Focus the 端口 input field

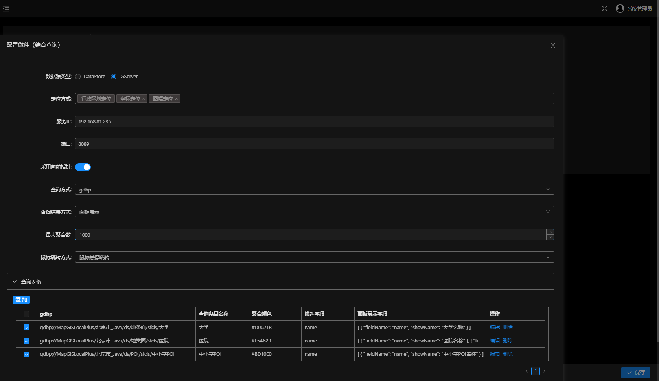[315, 144]
